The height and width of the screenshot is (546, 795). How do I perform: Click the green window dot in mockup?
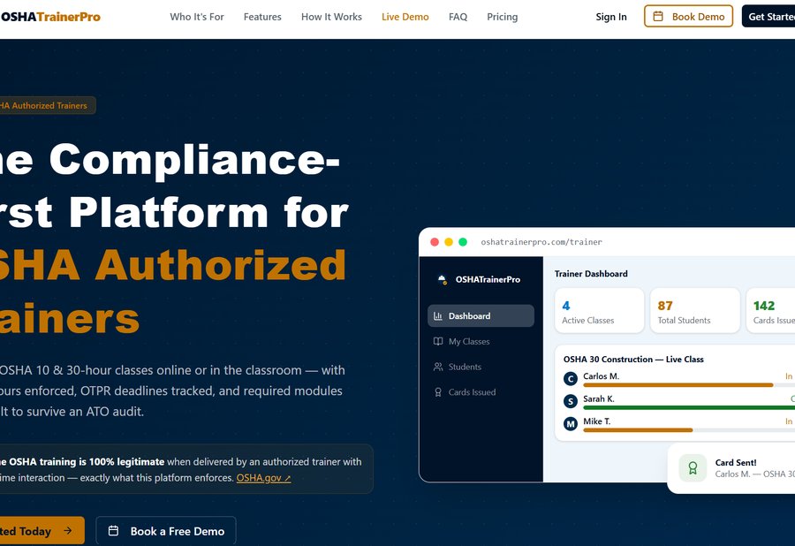coord(463,242)
